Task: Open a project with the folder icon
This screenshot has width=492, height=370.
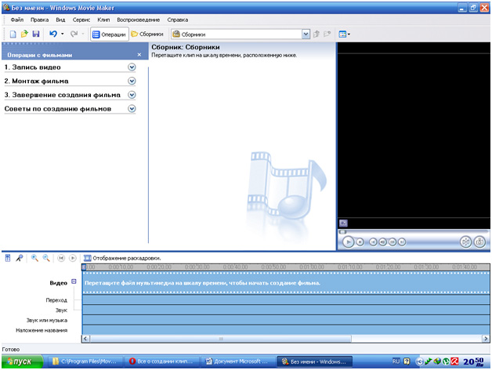Action: [x=24, y=34]
